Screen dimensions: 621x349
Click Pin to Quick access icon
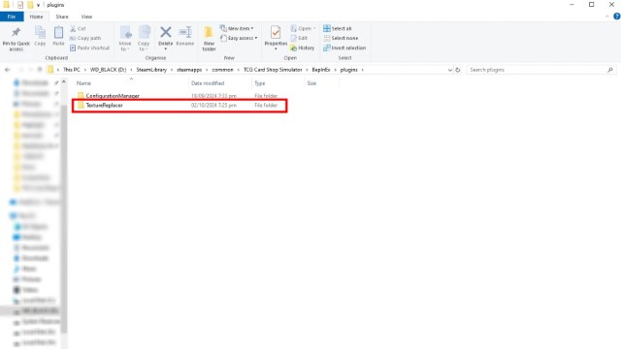(x=16, y=32)
